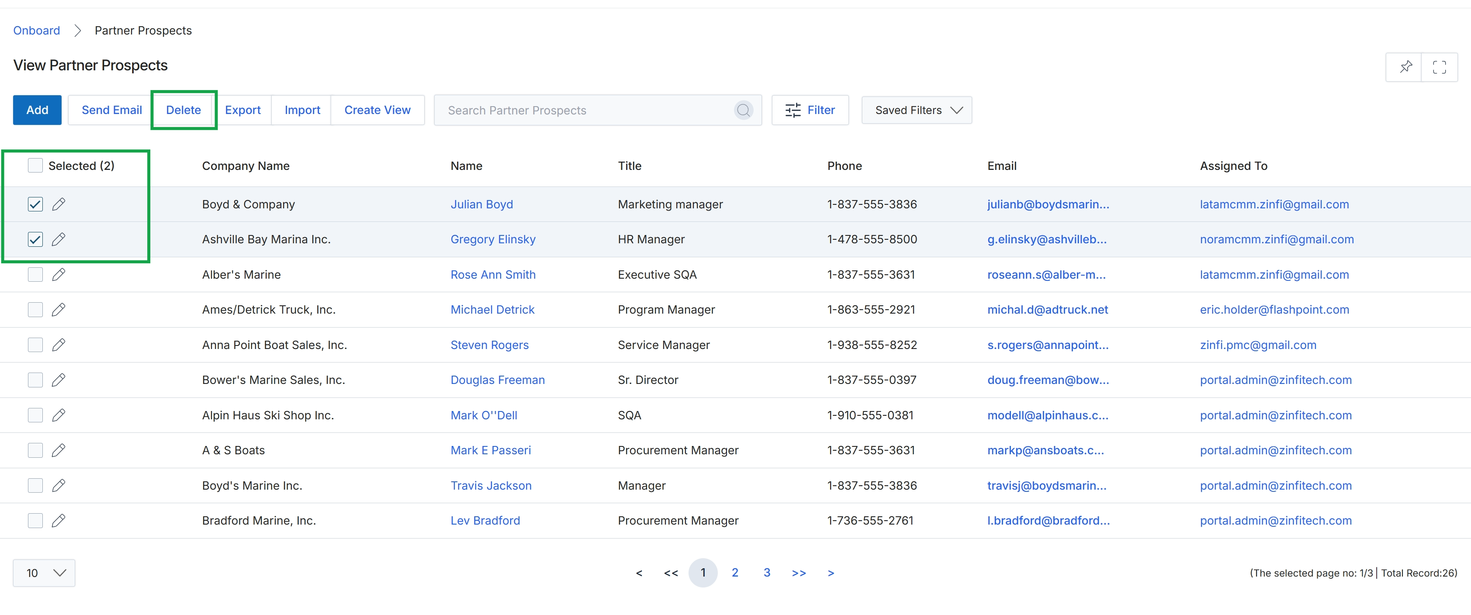Check Boyd's Marine Inc. row checkbox
This screenshot has height=615, width=1471.
[x=35, y=485]
